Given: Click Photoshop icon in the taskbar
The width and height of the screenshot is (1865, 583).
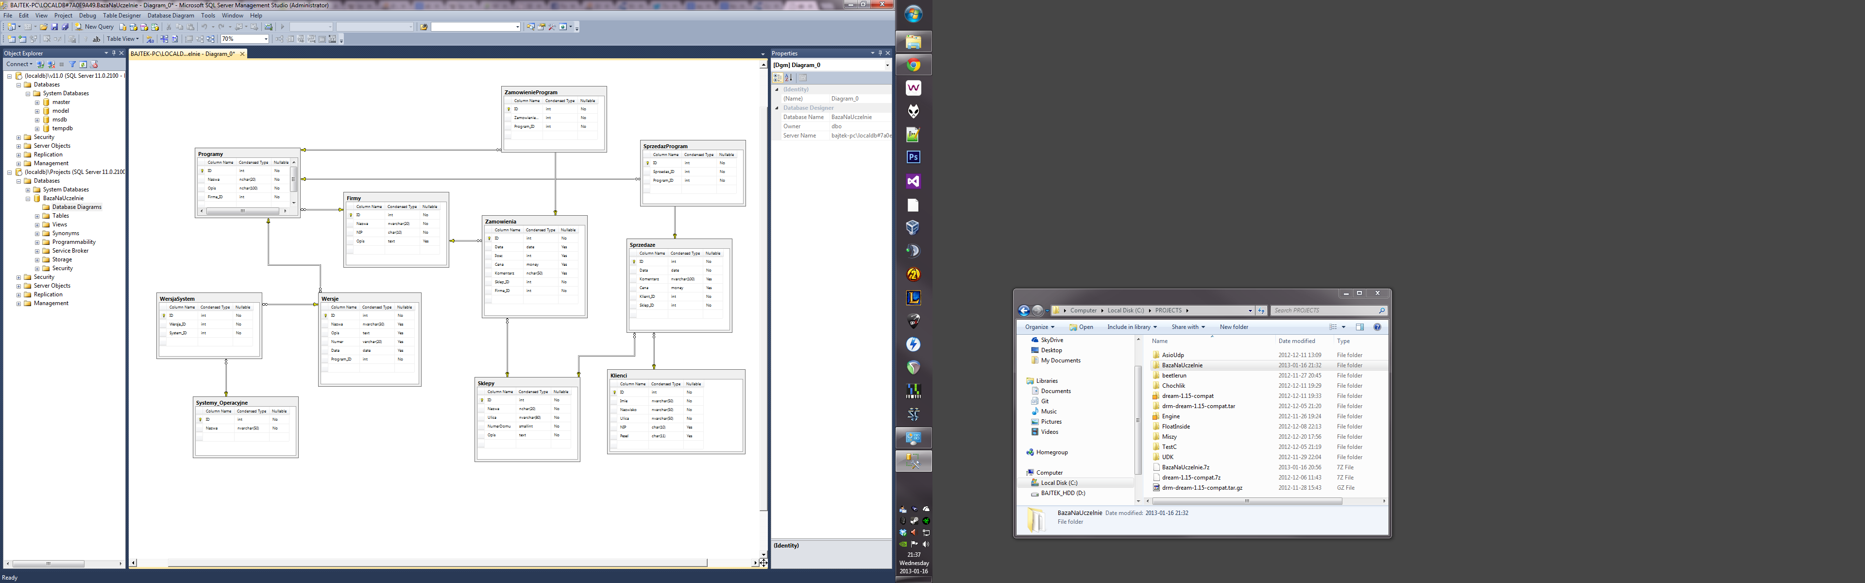Looking at the screenshot, I should point(914,157).
